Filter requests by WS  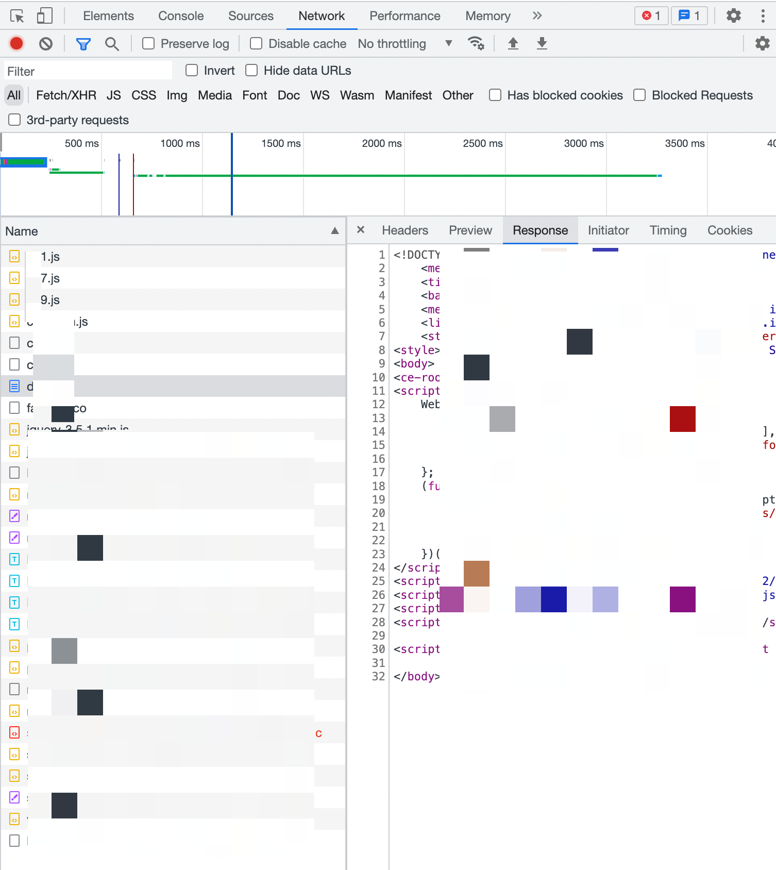[320, 95]
